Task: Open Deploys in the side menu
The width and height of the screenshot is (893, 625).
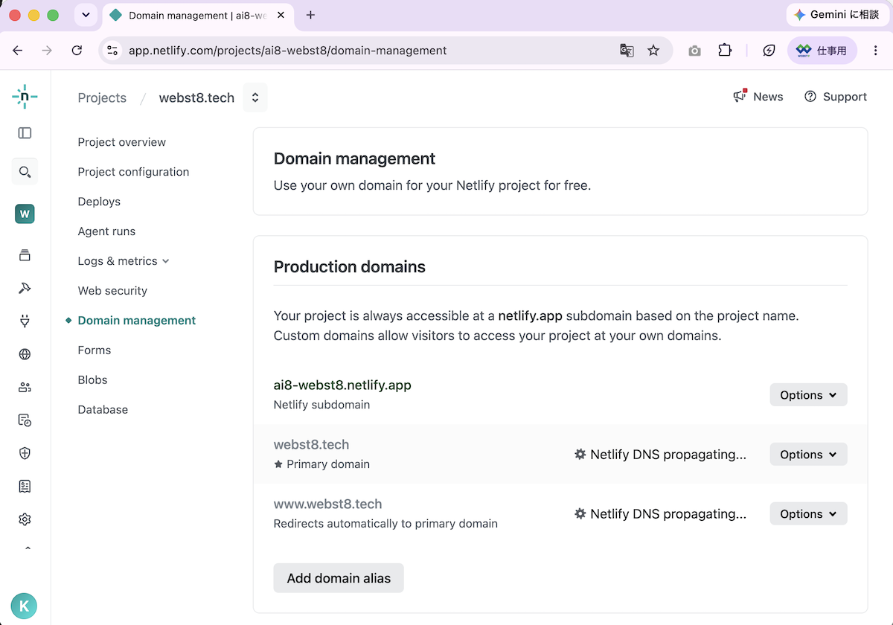Action: 99,202
